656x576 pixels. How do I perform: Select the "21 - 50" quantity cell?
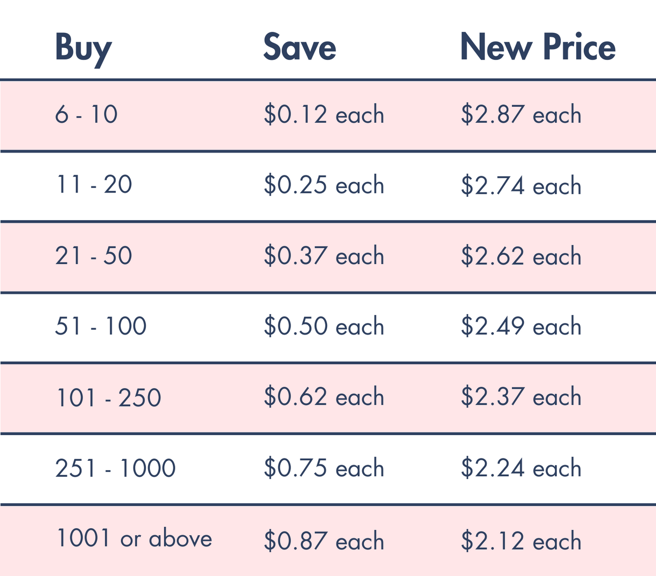tap(94, 256)
